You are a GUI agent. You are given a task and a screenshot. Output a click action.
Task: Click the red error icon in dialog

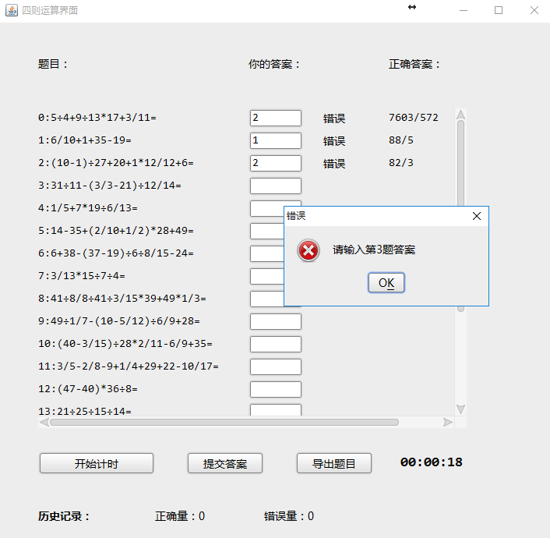(x=308, y=250)
